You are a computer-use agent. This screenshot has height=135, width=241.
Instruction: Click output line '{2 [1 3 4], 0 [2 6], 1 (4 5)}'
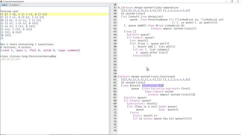coord(22,17)
